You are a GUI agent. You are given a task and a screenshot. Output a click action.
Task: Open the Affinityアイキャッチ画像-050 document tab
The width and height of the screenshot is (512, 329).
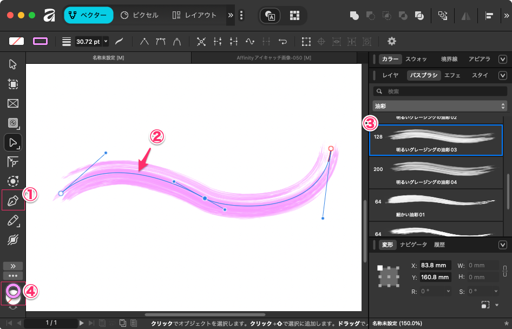point(274,57)
